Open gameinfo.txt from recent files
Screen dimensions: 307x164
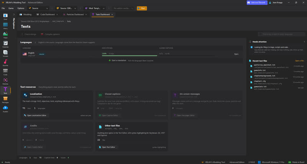pos(277,71)
